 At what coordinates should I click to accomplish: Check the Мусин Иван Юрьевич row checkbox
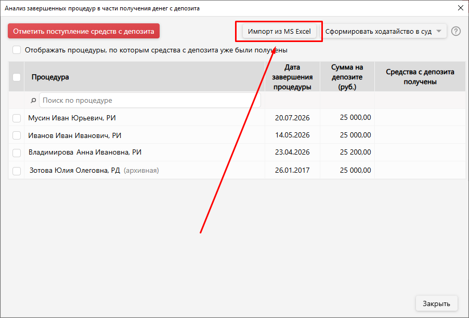(x=17, y=118)
